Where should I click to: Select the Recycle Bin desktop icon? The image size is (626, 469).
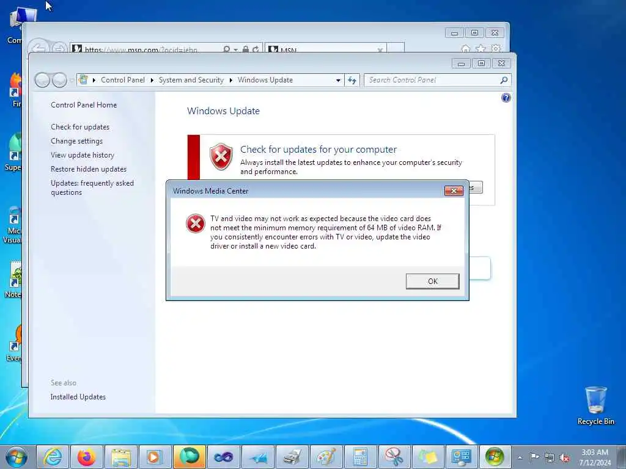coord(595,406)
